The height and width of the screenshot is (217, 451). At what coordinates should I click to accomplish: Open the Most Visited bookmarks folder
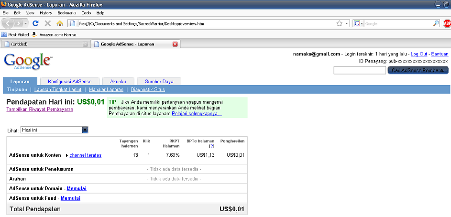click(x=15, y=35)
